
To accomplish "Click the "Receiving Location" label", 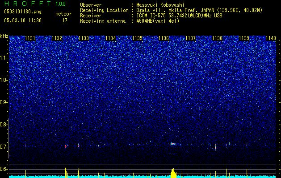I will click(x=104, y=10).
